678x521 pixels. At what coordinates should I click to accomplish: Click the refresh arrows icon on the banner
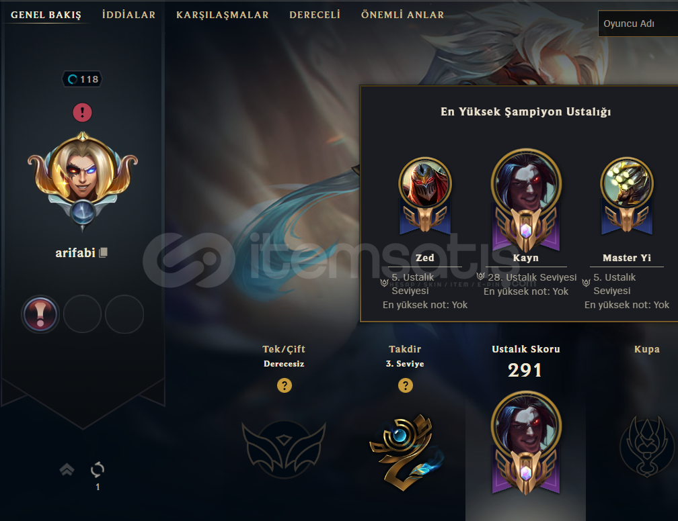[98, 469]
